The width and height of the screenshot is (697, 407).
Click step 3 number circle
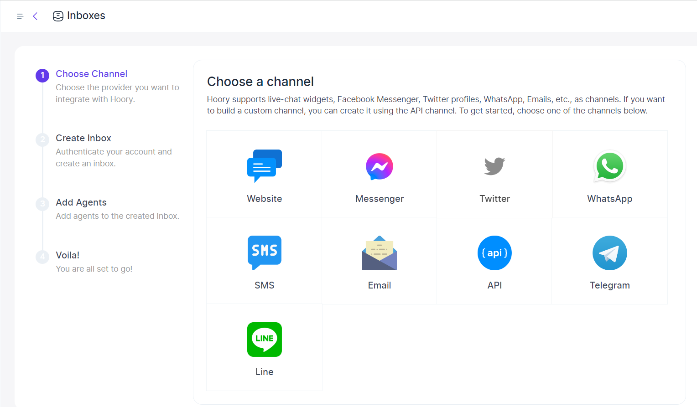click(x=42, y=204)
